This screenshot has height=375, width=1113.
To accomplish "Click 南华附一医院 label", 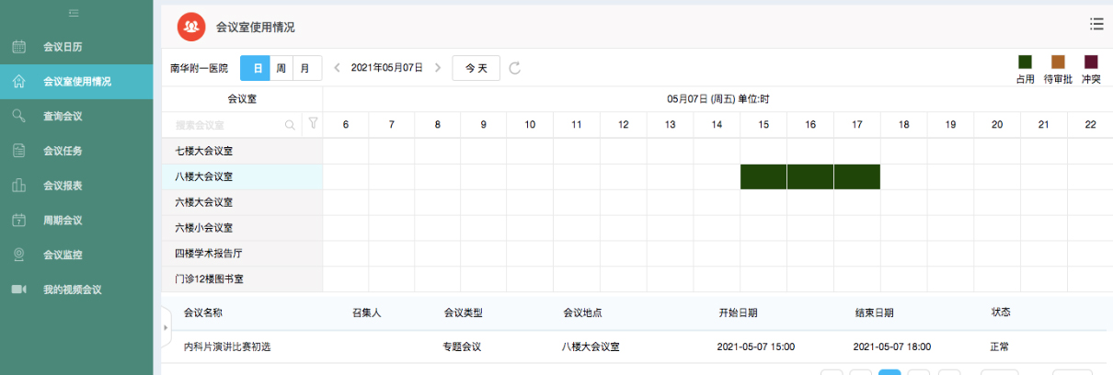I will (x=199, y=68).
